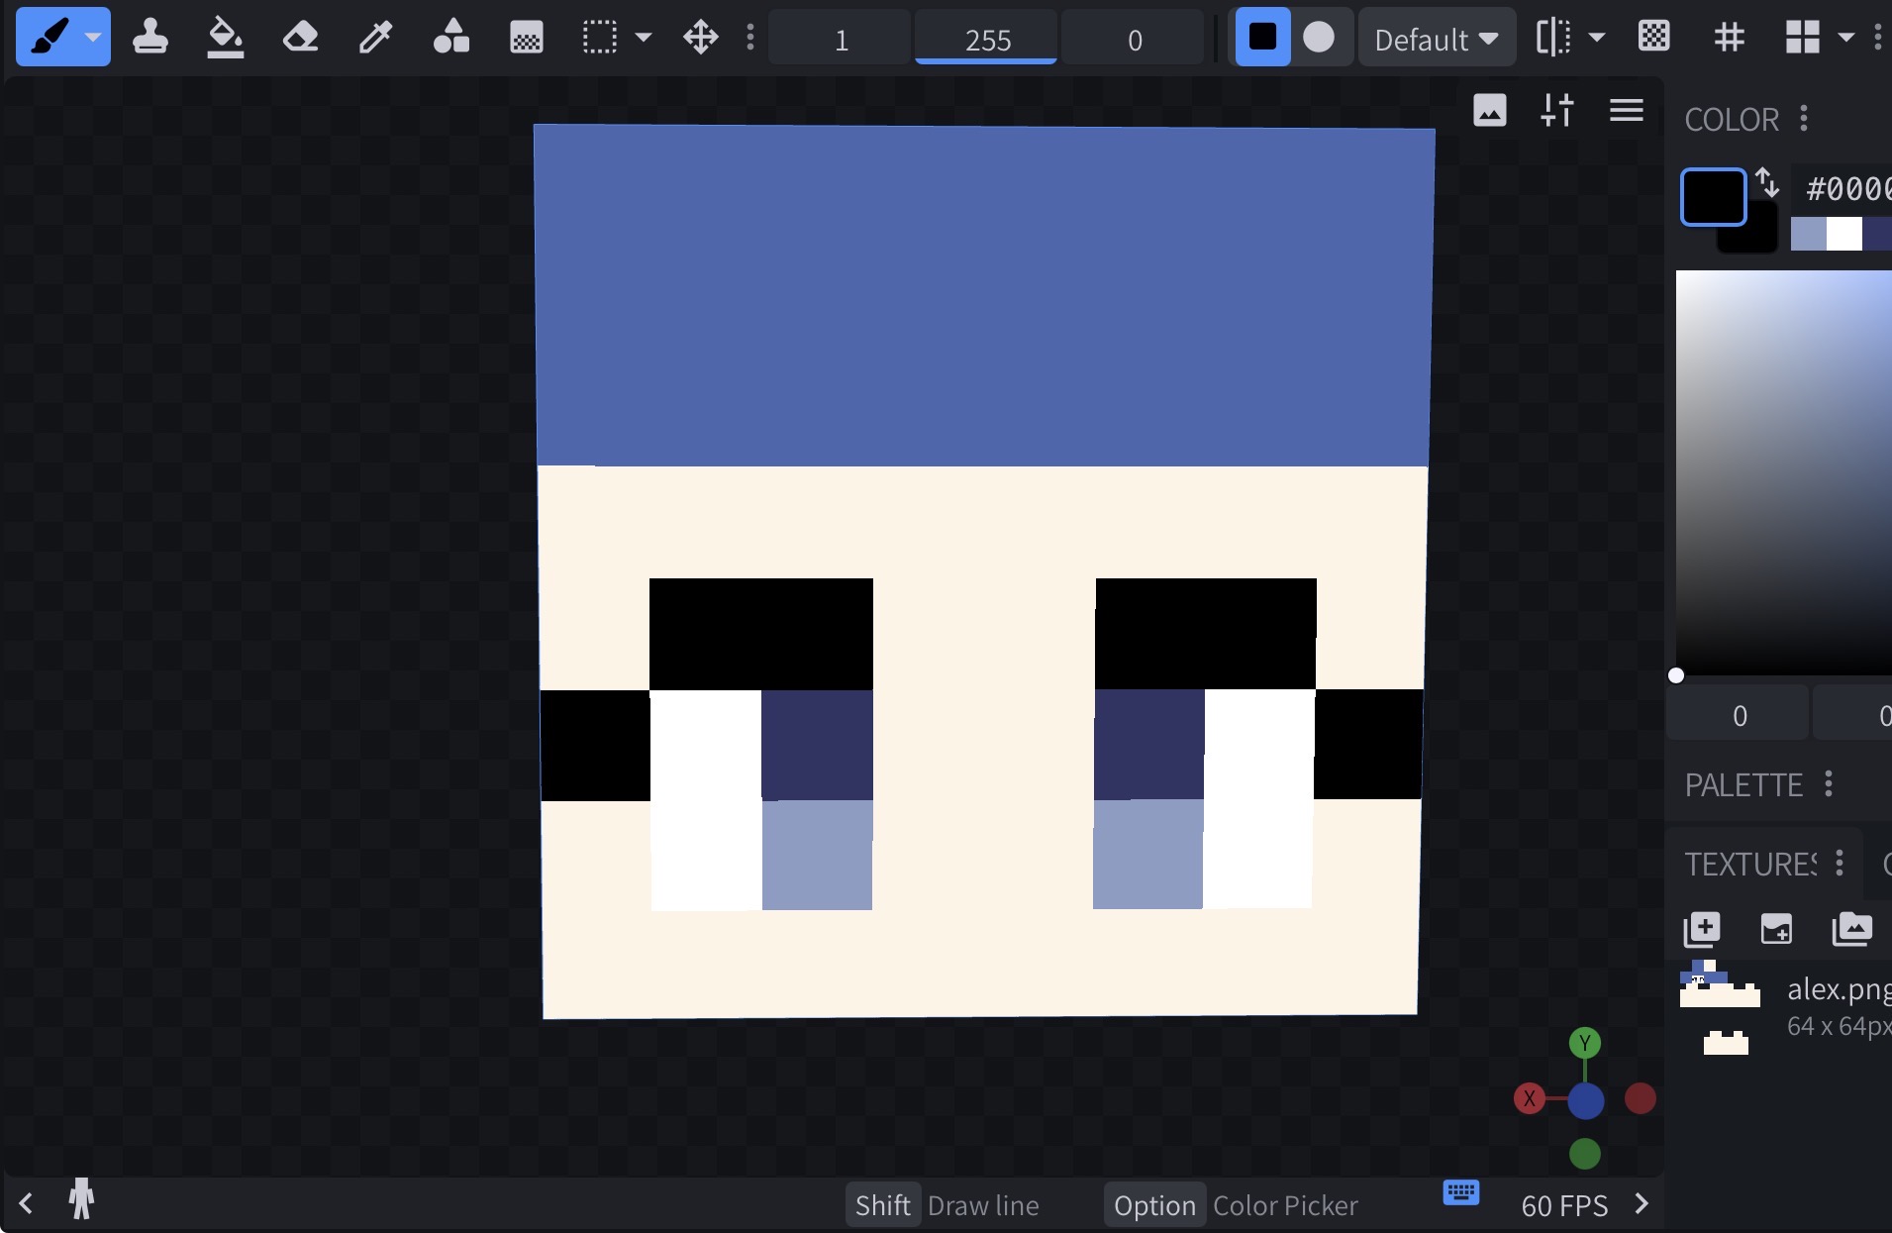Select the Copy Brush stamp tool
This screenshot has height=1233, width=1892.
click(x=150, y=38)
